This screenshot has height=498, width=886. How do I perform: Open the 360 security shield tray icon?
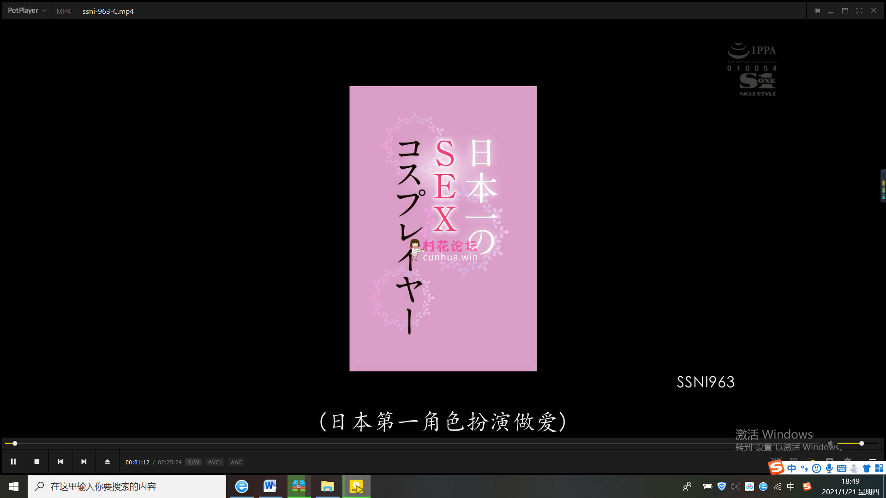(x=722, y=486)
